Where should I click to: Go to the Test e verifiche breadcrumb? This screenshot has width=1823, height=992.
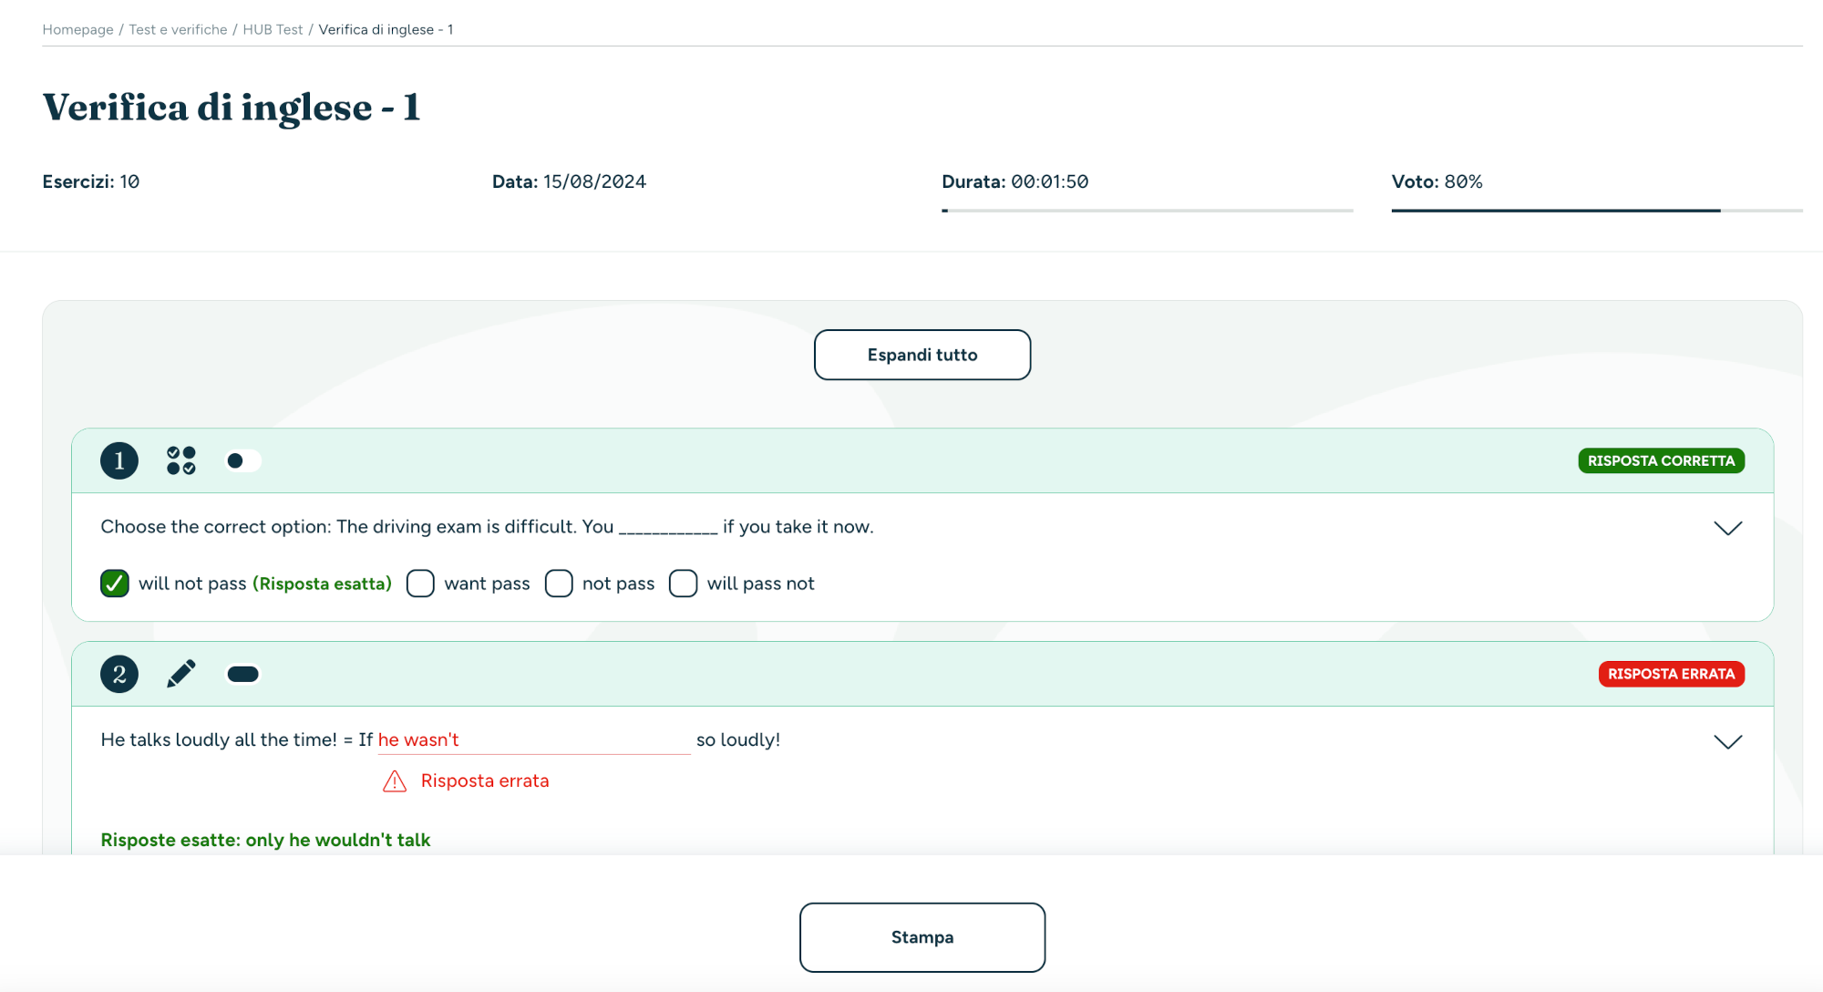[x=178, y=29]
